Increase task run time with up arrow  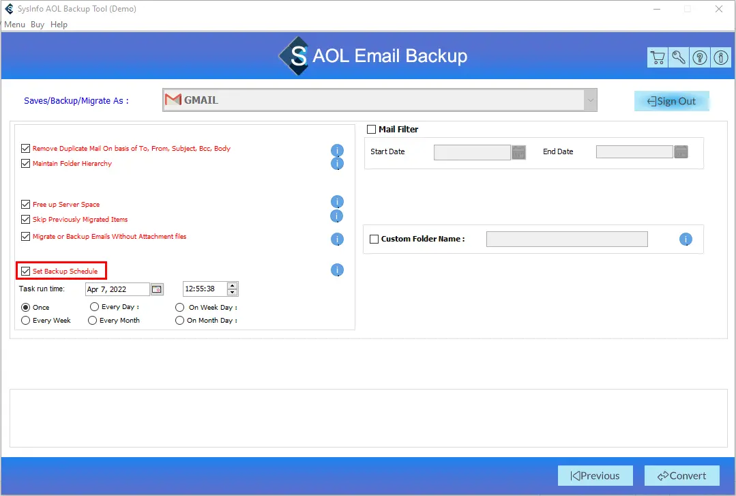233,286
